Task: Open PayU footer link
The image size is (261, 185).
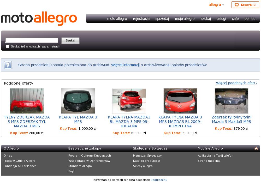Action: point(72,171)
